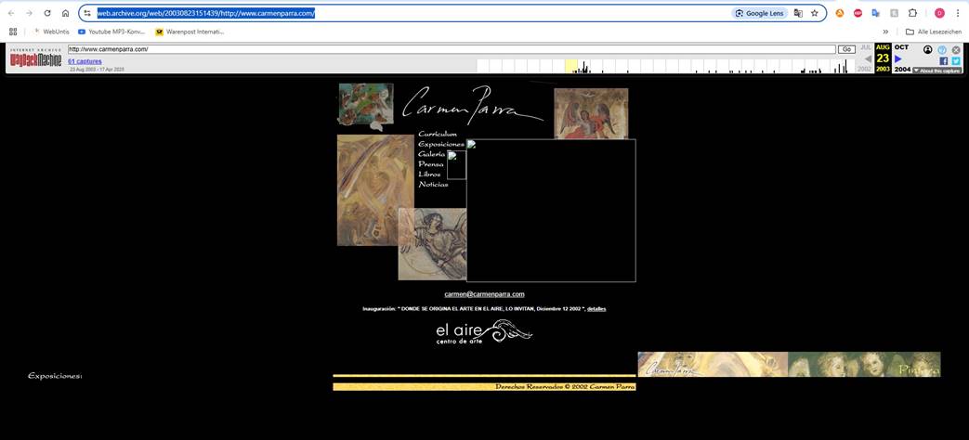Click the Inauguración announcement text
Screen dimensions: 969x440
pyautogui.click(x=474, y=308)
